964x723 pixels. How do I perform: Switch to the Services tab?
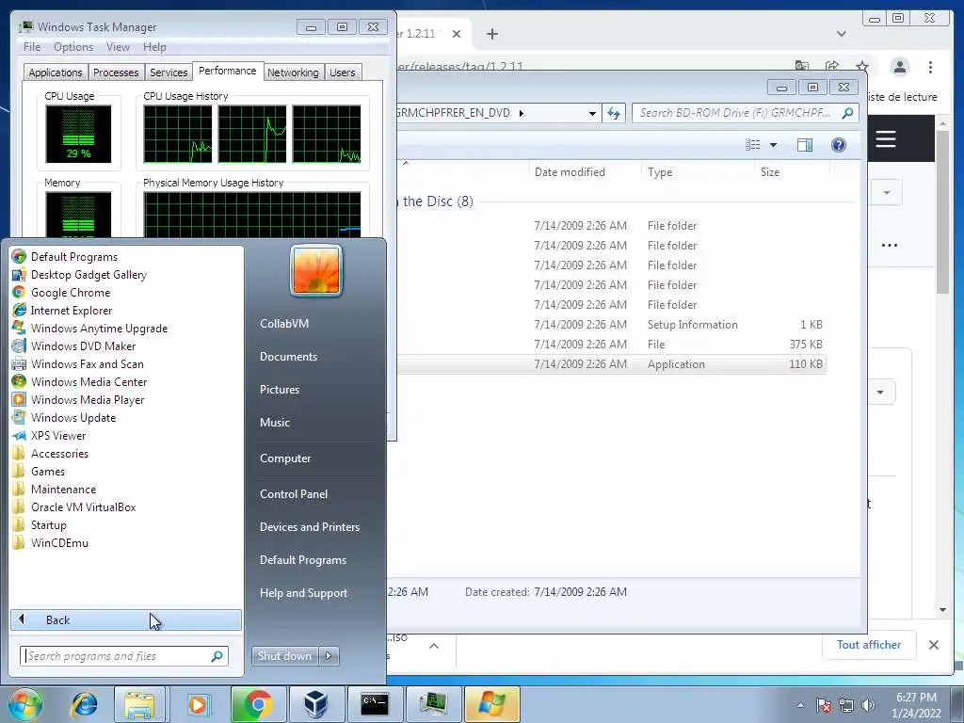tap(169, 72)
